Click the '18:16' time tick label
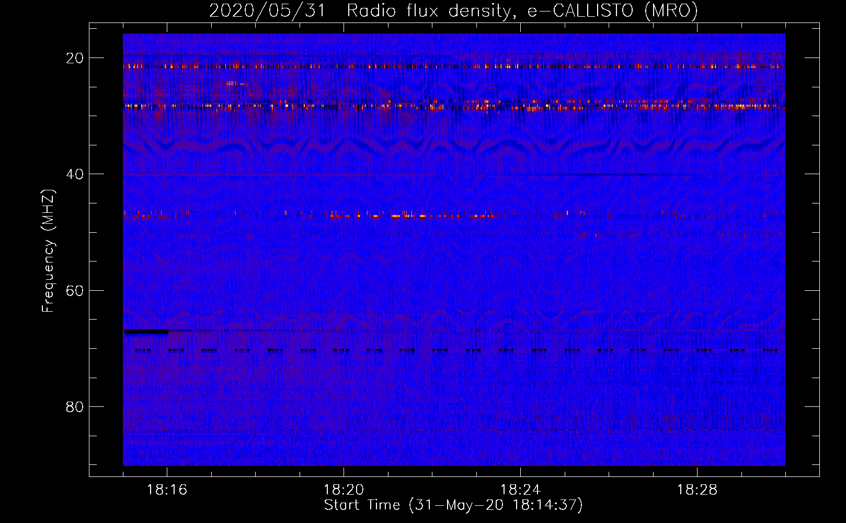846x523 pixels. [167, 490]
